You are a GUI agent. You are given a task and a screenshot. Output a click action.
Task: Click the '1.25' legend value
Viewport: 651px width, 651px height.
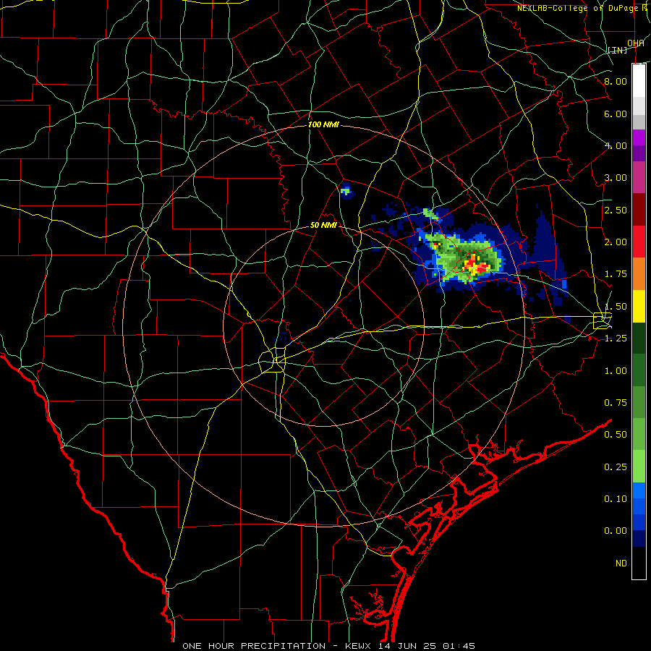click(x=616, y=339)
